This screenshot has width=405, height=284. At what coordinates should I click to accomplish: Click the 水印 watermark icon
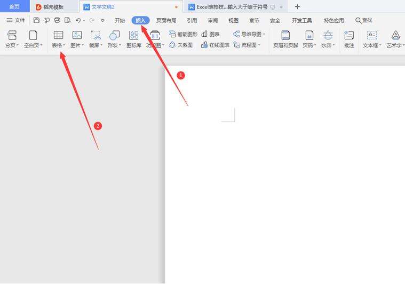[x=328, y=35]
